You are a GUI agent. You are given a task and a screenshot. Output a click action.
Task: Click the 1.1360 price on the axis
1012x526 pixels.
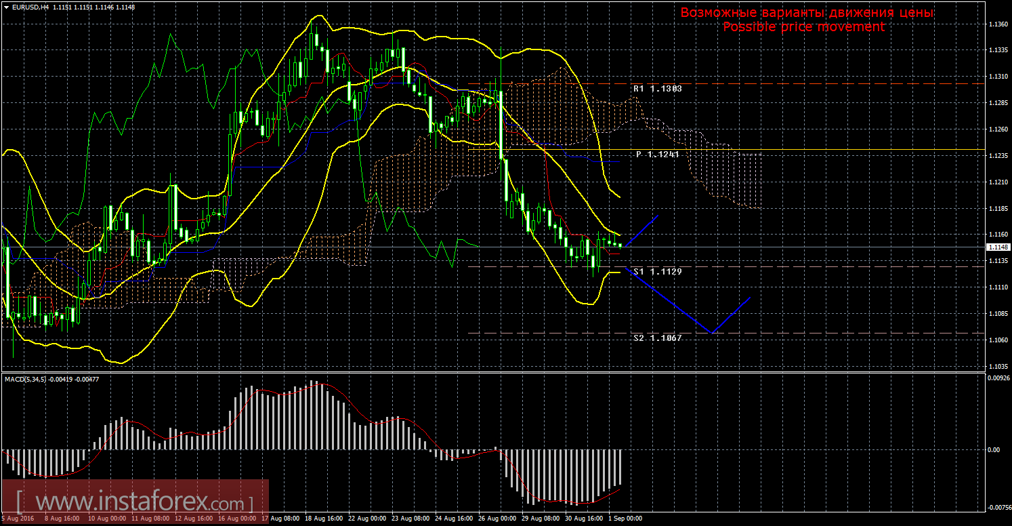click(x=996, y=24)
